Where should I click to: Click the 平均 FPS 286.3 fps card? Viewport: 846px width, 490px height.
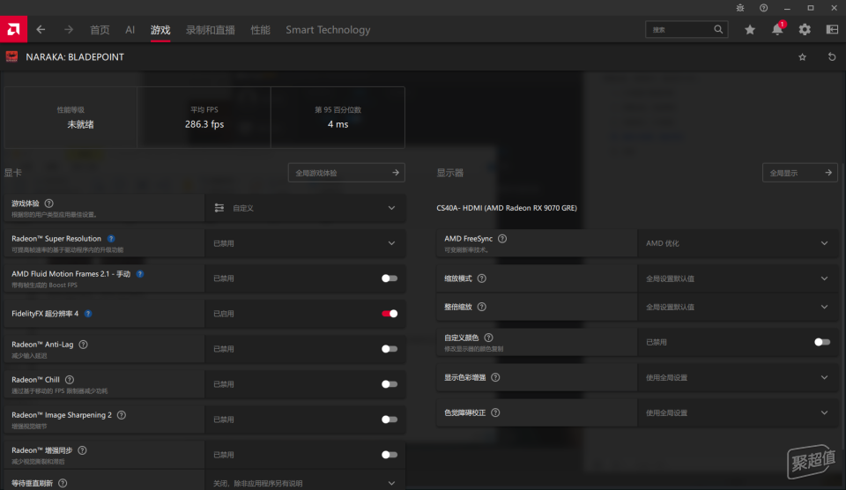pyautogui.click(x=204, y=117)
